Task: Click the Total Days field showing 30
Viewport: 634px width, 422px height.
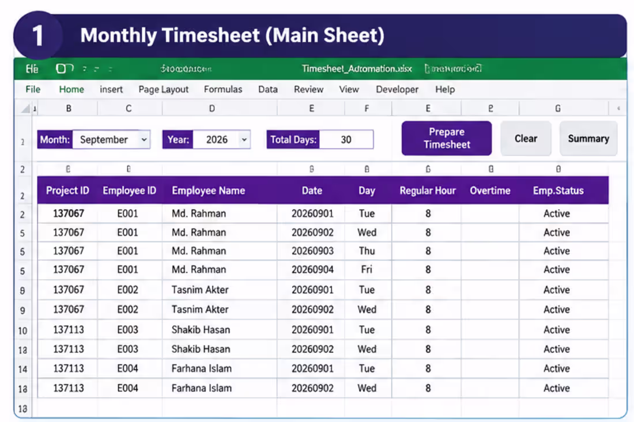Action: (346, 140)
